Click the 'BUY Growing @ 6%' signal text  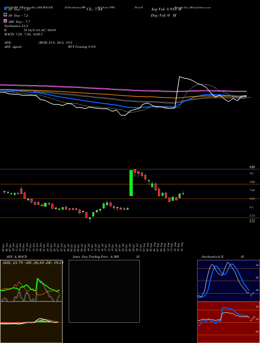[82, 47]
